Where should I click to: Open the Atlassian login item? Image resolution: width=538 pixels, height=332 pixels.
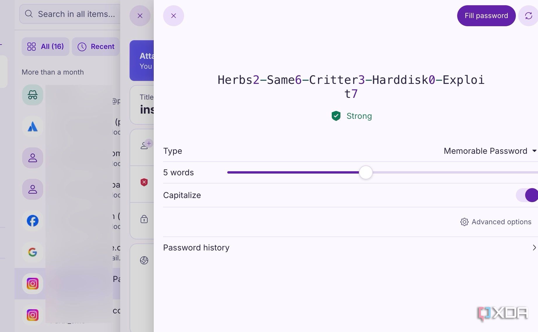point(33,126)
